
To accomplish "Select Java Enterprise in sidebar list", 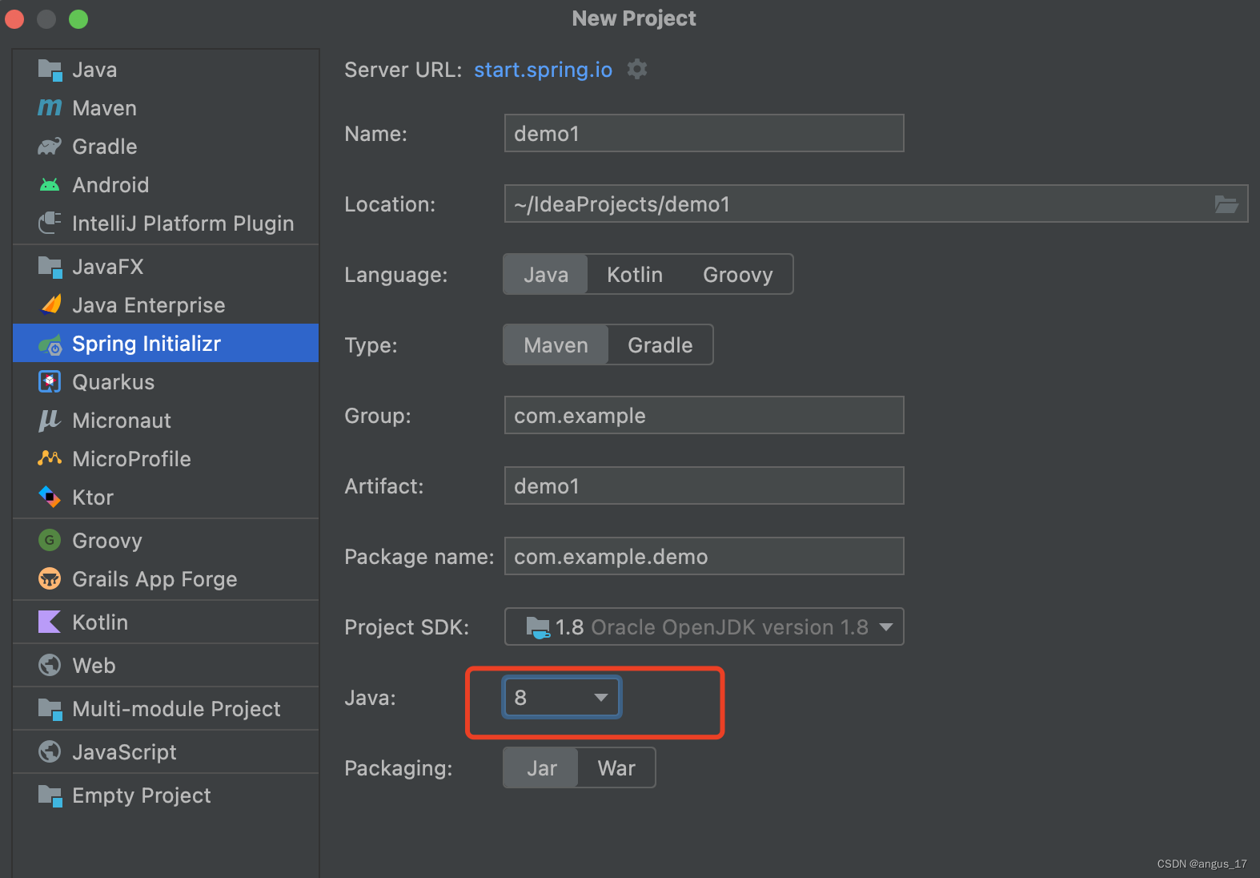I will (x=166, y=305).
